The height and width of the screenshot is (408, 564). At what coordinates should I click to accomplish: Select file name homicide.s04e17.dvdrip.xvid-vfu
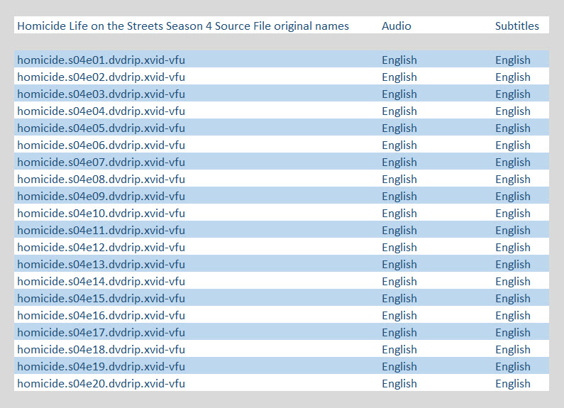tap(101, 332)
